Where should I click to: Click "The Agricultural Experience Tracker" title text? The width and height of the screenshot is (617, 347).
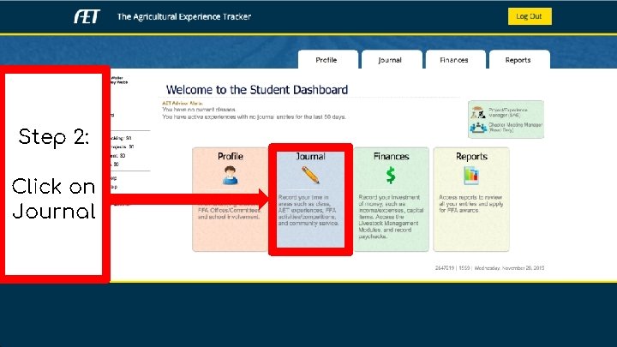coord(184,16)
